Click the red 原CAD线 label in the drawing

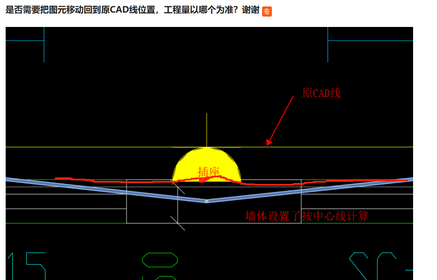tap(321, 93)
